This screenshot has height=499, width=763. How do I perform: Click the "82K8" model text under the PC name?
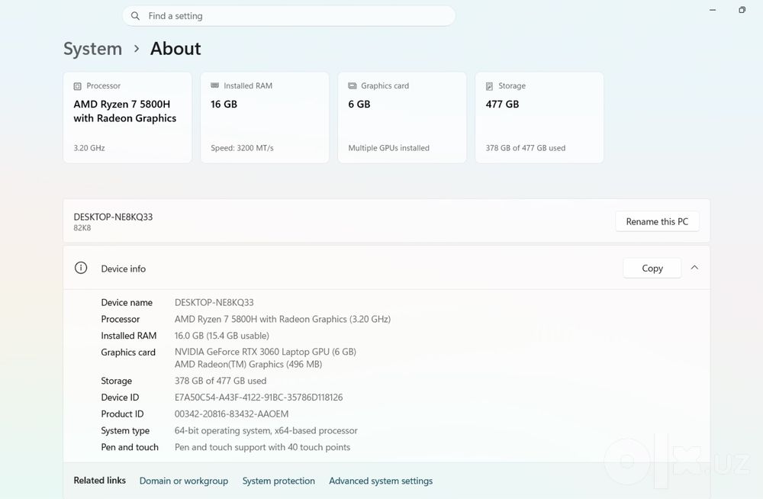pos(82,228)
